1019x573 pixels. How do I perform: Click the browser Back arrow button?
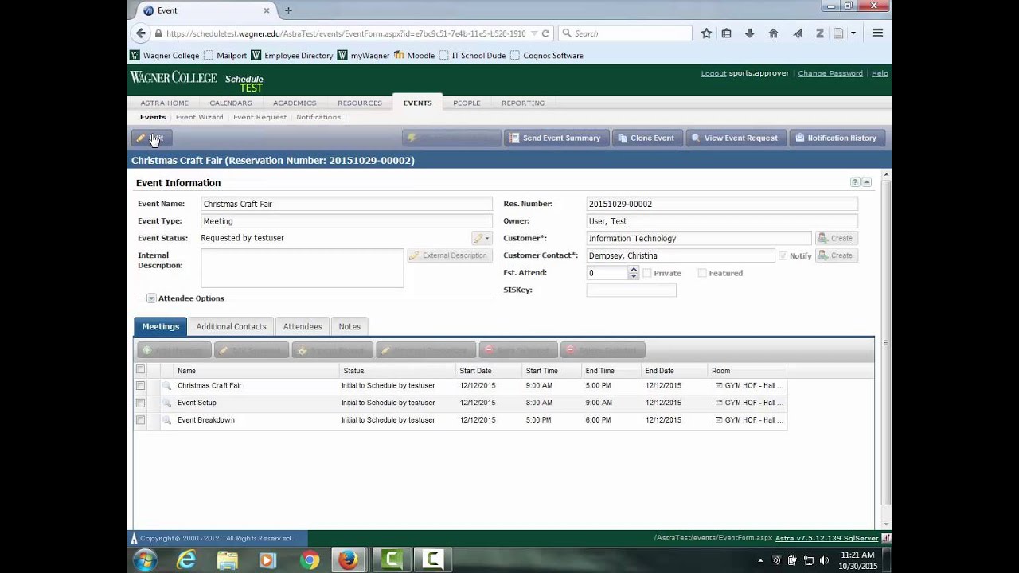tap(141, 33)
